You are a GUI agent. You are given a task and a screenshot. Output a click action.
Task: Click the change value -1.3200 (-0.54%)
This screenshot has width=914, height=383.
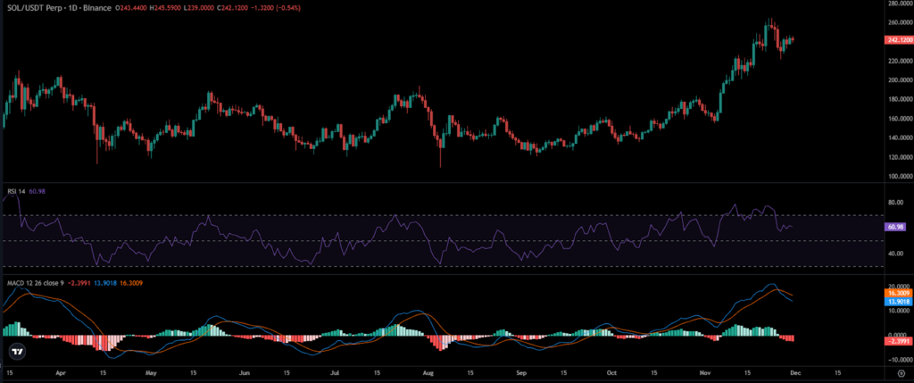point(278,6)
